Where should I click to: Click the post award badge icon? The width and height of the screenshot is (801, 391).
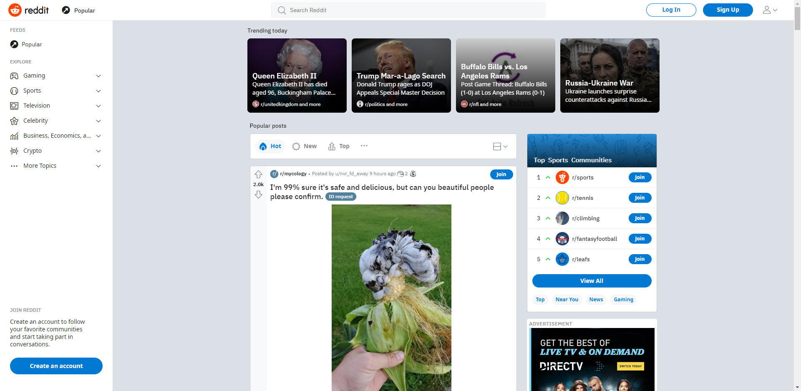point(413,174)
